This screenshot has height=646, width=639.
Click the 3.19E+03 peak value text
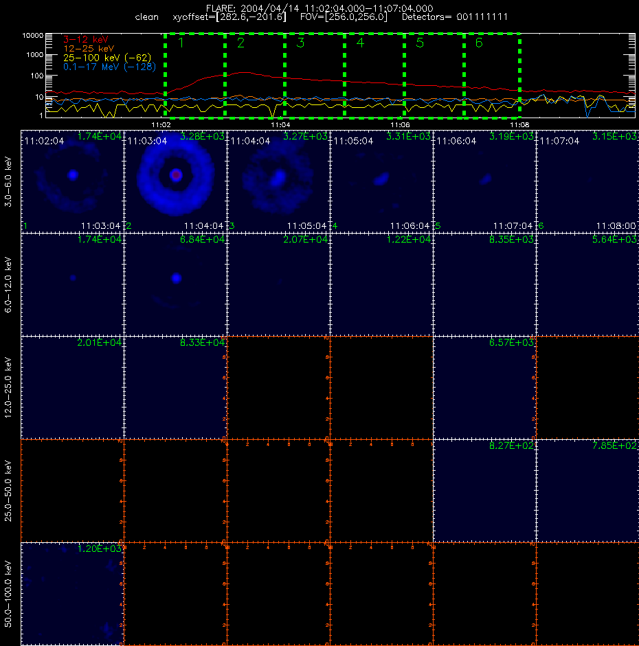pyautogui.click(x=511, y=136)
